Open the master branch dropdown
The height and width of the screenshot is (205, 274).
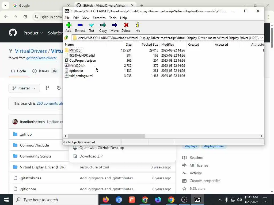(24, 88)
